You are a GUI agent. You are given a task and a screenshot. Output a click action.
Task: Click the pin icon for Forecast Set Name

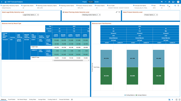[133, 6]
